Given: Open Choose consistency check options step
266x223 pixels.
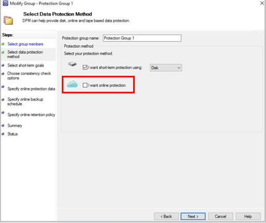Looking at the screenshot, I should (x=29, y=76).
